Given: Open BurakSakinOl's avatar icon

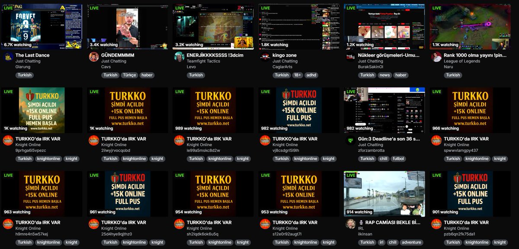Looking at the screenshot, I should coord(350,57).
